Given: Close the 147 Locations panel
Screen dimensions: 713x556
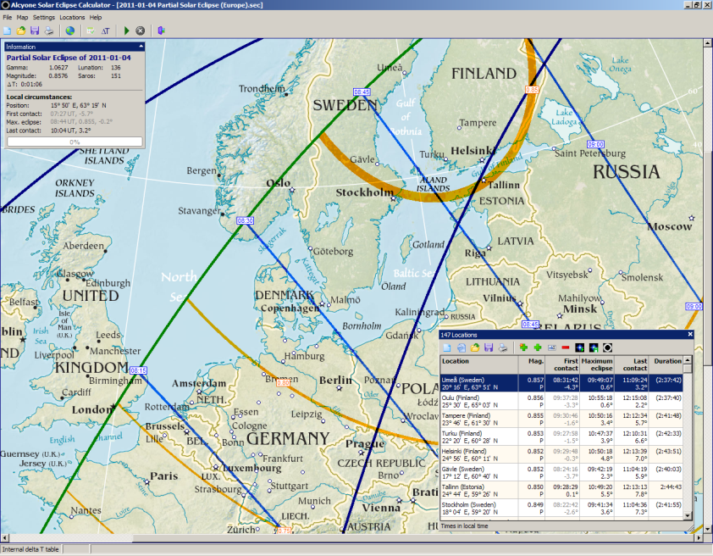Looking at the screenshot, I should click(689, 335).
